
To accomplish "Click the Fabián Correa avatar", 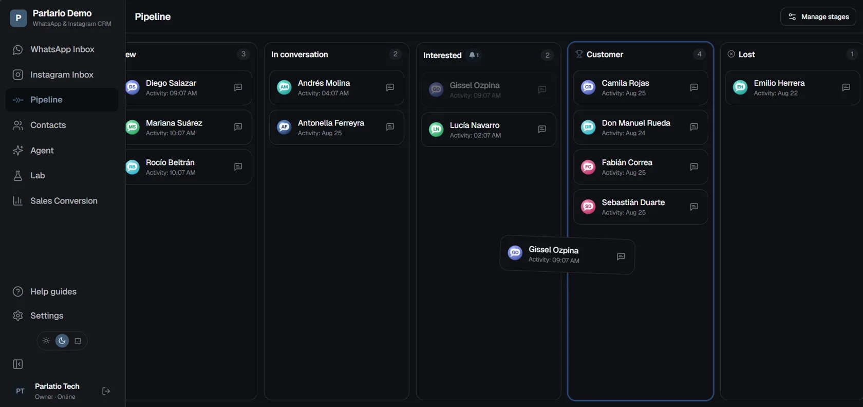I will 588,167.
